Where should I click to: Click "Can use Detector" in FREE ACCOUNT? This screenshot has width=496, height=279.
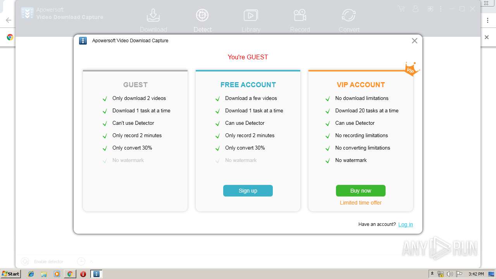pos(245,123)
